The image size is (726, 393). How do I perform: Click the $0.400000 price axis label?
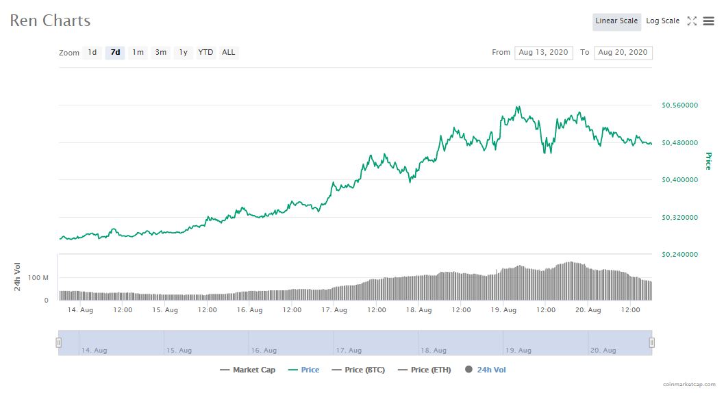point(679,180)
